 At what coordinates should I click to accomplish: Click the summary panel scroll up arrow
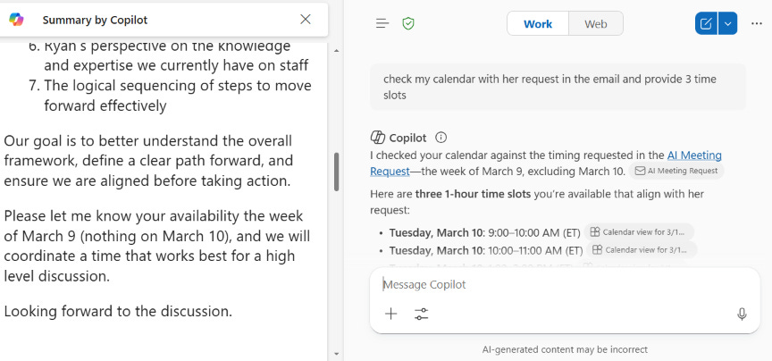[x=336, y=51]
